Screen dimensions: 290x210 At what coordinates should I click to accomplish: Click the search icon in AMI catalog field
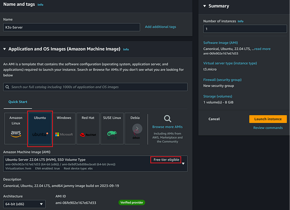7,87
